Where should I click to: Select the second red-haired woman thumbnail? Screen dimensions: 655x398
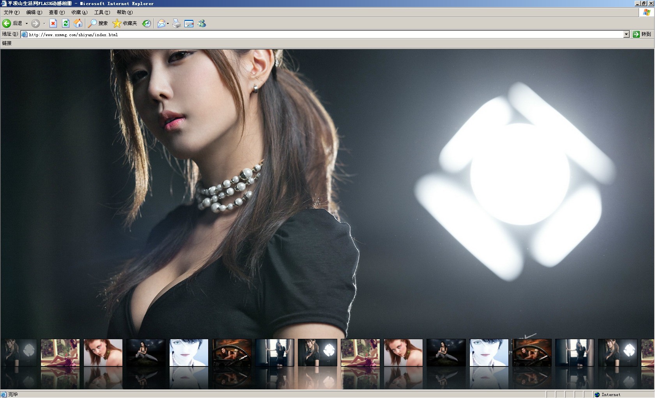403,353
